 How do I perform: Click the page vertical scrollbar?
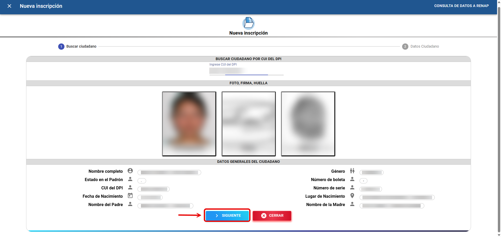pyautogui.click(x=499, y=117)
